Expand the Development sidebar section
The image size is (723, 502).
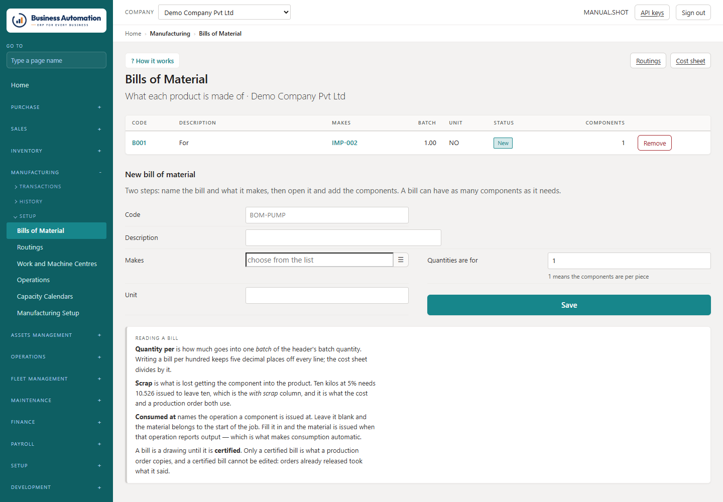point(56,487)
